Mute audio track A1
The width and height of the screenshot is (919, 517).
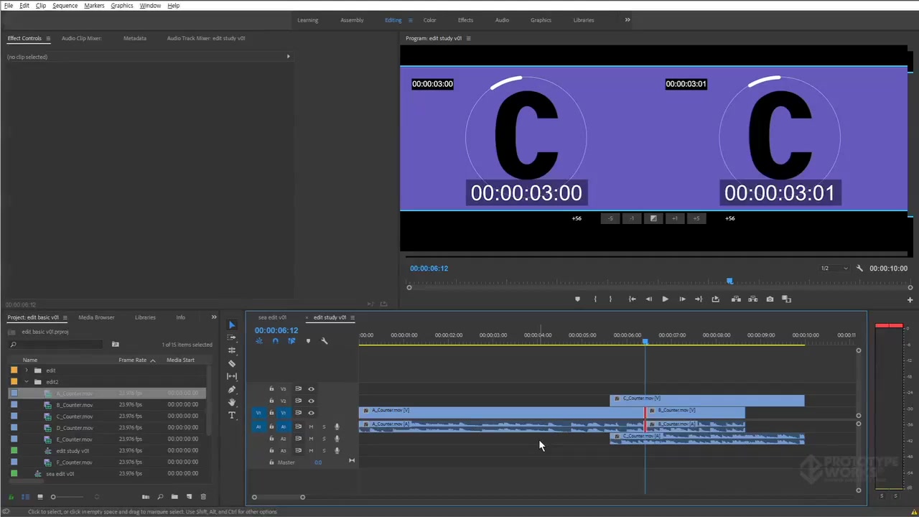coord(311,427)
